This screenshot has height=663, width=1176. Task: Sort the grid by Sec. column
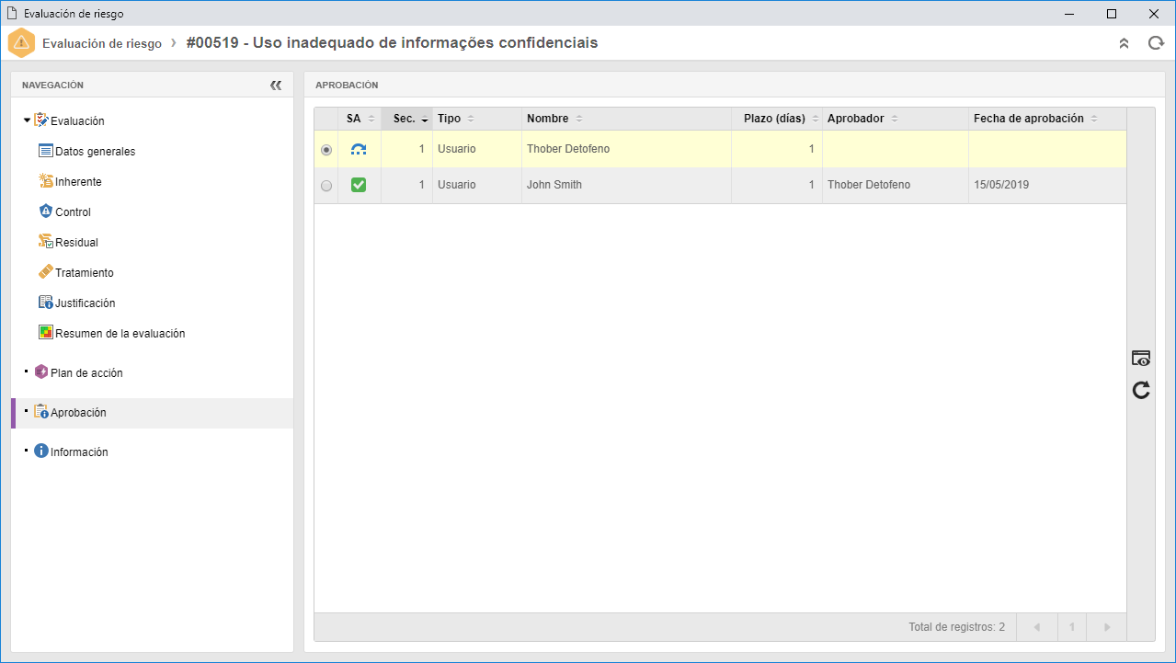pyautogui.click(x=406, y=119)
